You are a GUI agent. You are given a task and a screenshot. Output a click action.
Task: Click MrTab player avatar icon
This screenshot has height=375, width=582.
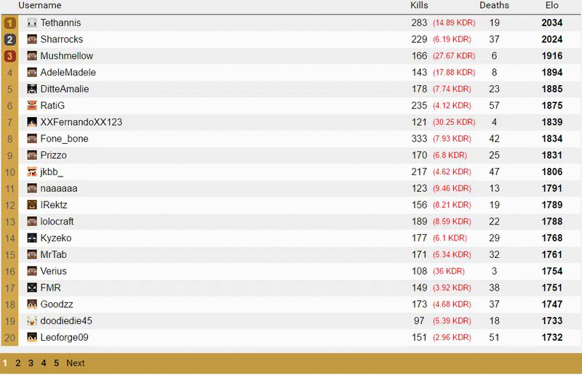pyautogui.click(x=32, y=254)
